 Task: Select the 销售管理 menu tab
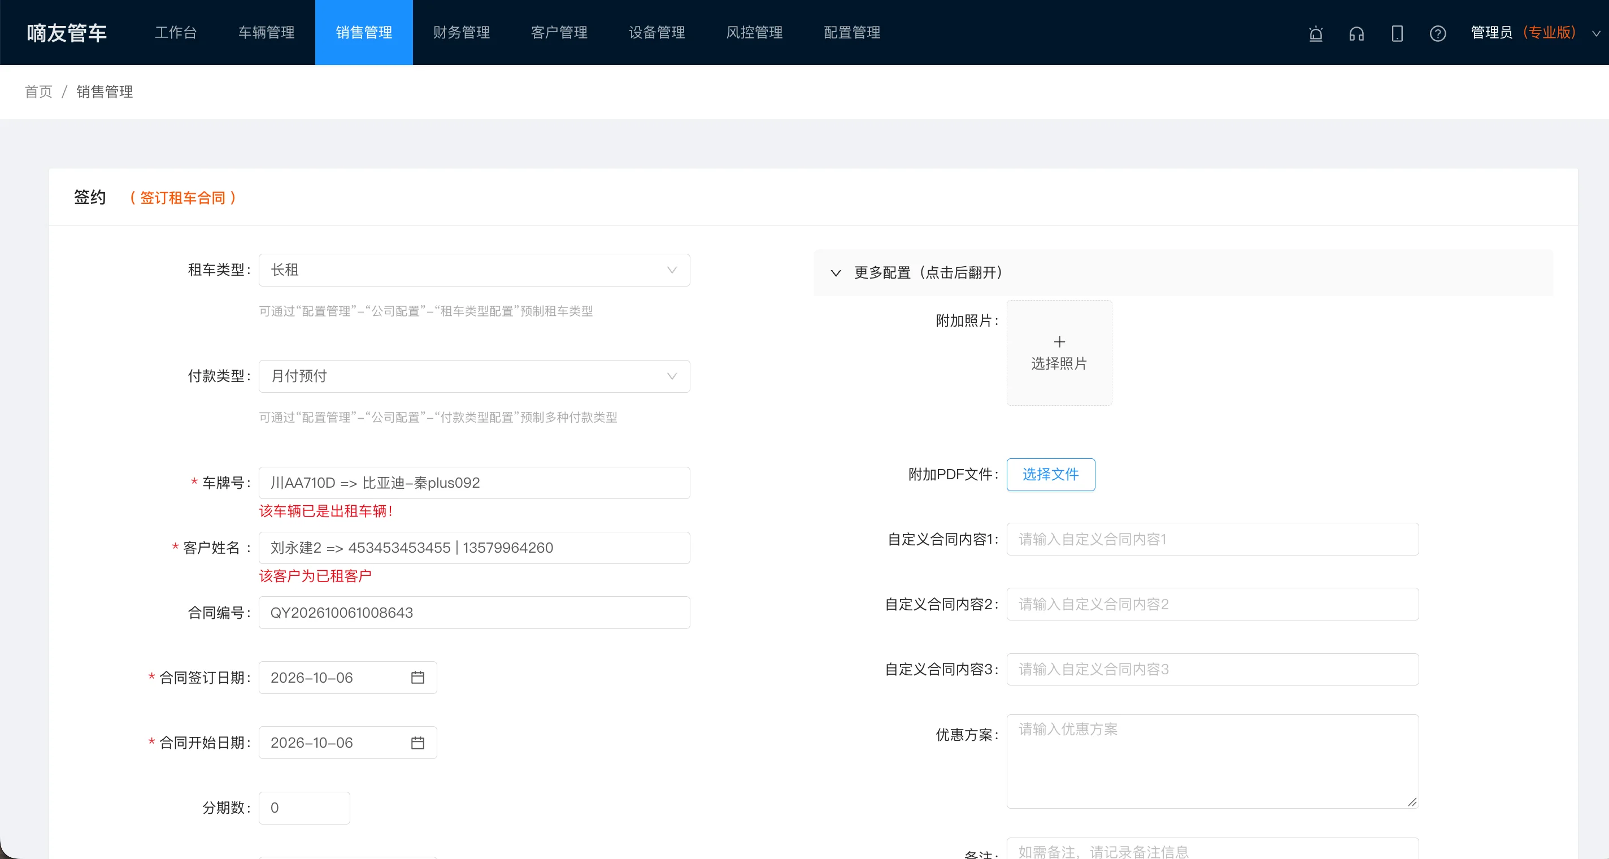364,32
